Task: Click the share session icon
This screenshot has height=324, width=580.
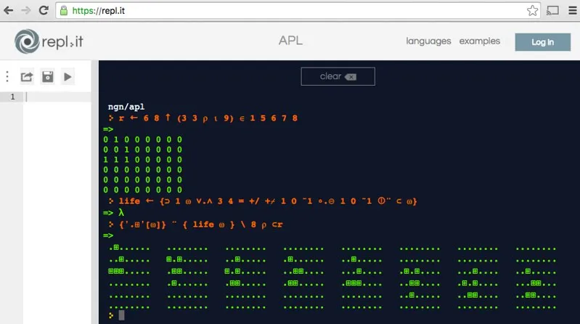Action: (27, 77)
